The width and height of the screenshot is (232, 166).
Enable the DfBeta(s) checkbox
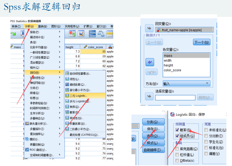[x=177, y=161]
